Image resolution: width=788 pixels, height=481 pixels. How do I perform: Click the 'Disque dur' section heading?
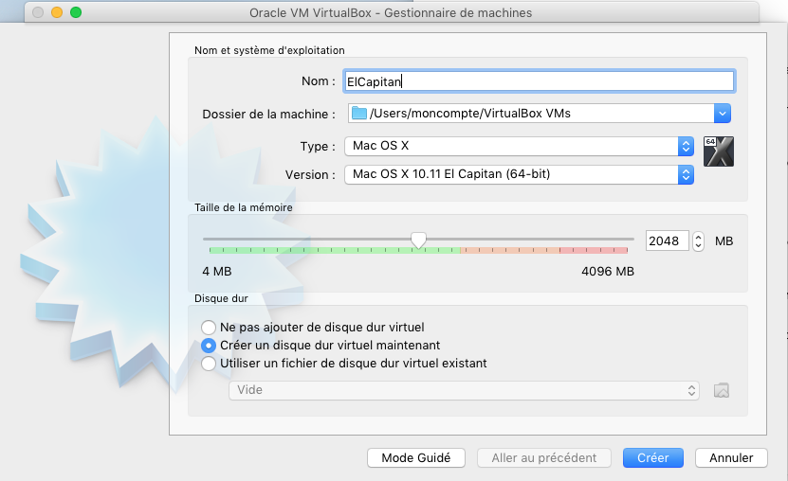(x=221, y=298)
